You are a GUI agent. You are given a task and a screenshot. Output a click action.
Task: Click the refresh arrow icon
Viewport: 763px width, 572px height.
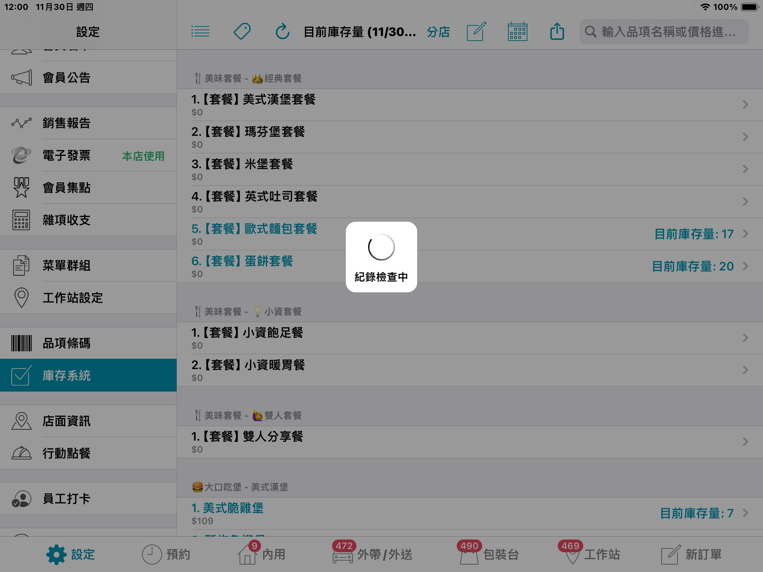[283, 32]
